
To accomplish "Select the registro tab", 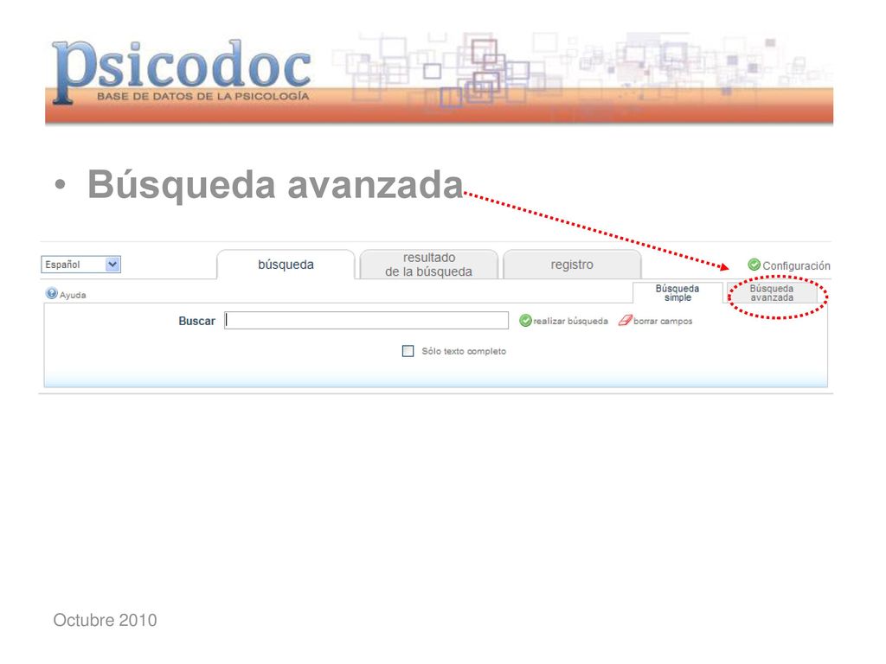I will click(572, 265).
